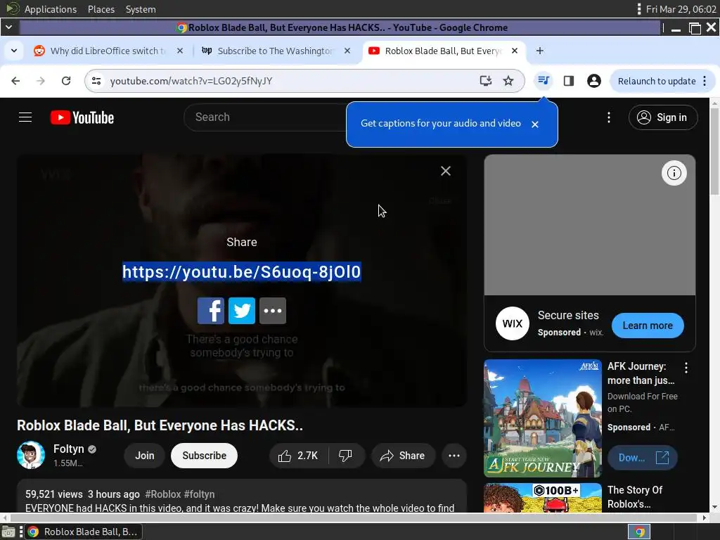Dislike the video
720x540 pixels.
click(345, 456)
